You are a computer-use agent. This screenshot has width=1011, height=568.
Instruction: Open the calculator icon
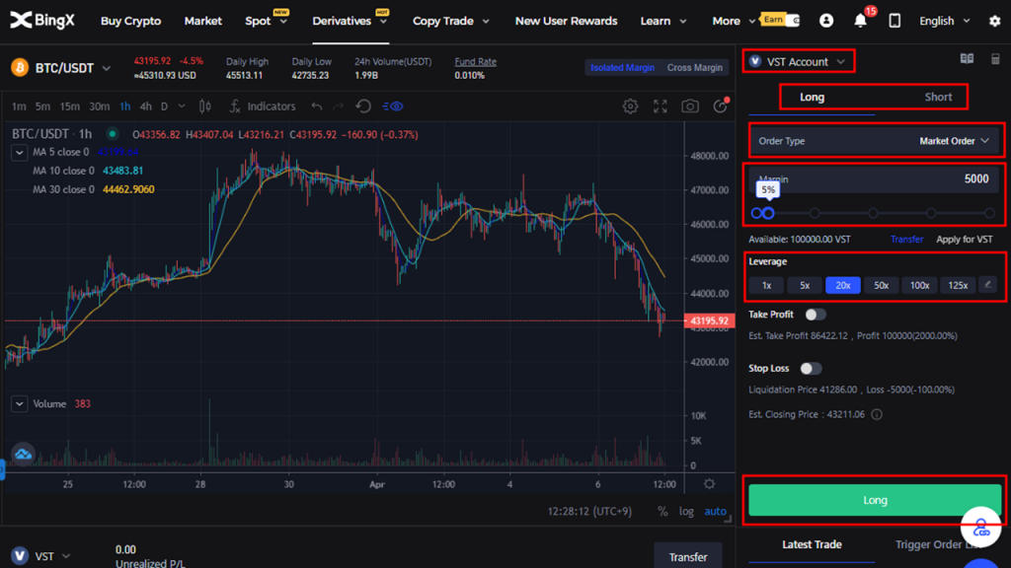[x=995, y=59]
